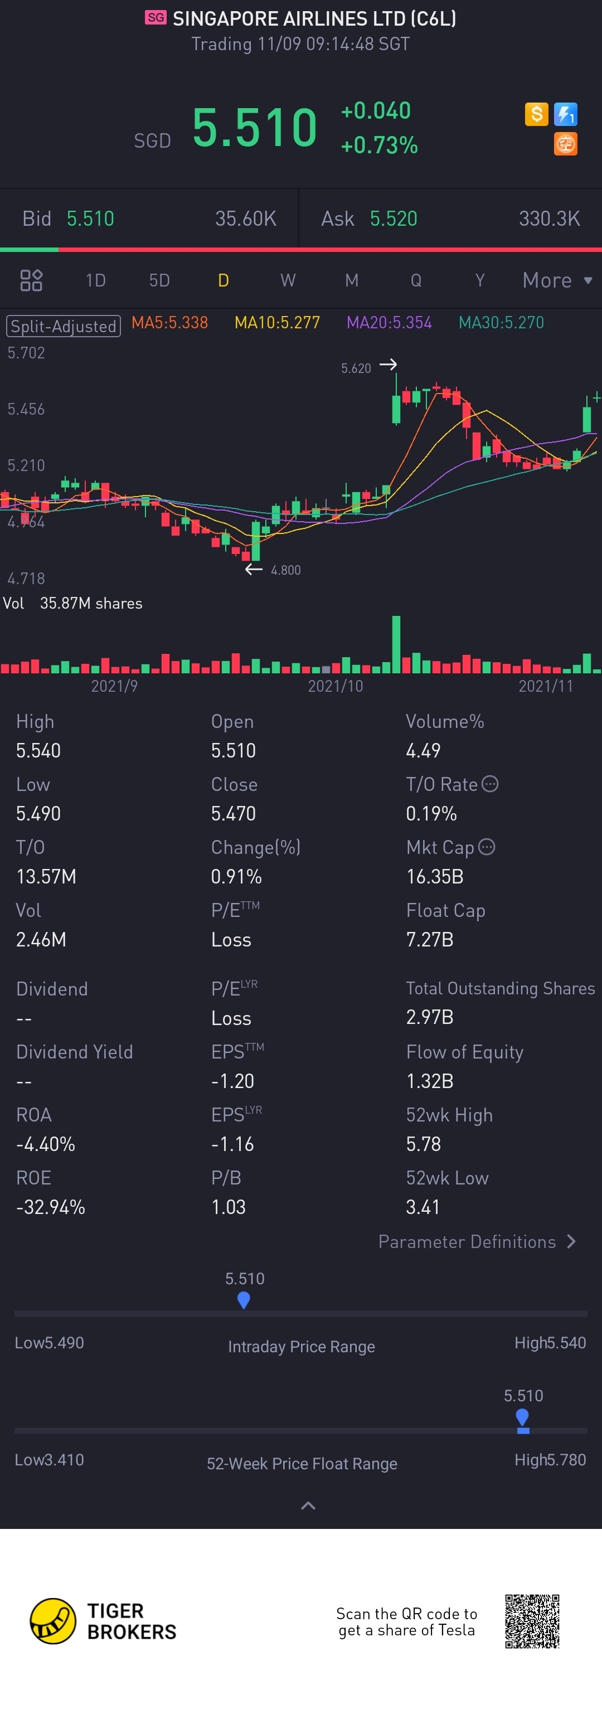Tap the current price 5.510
The image size is (602, 1714).
pos(255,127)
